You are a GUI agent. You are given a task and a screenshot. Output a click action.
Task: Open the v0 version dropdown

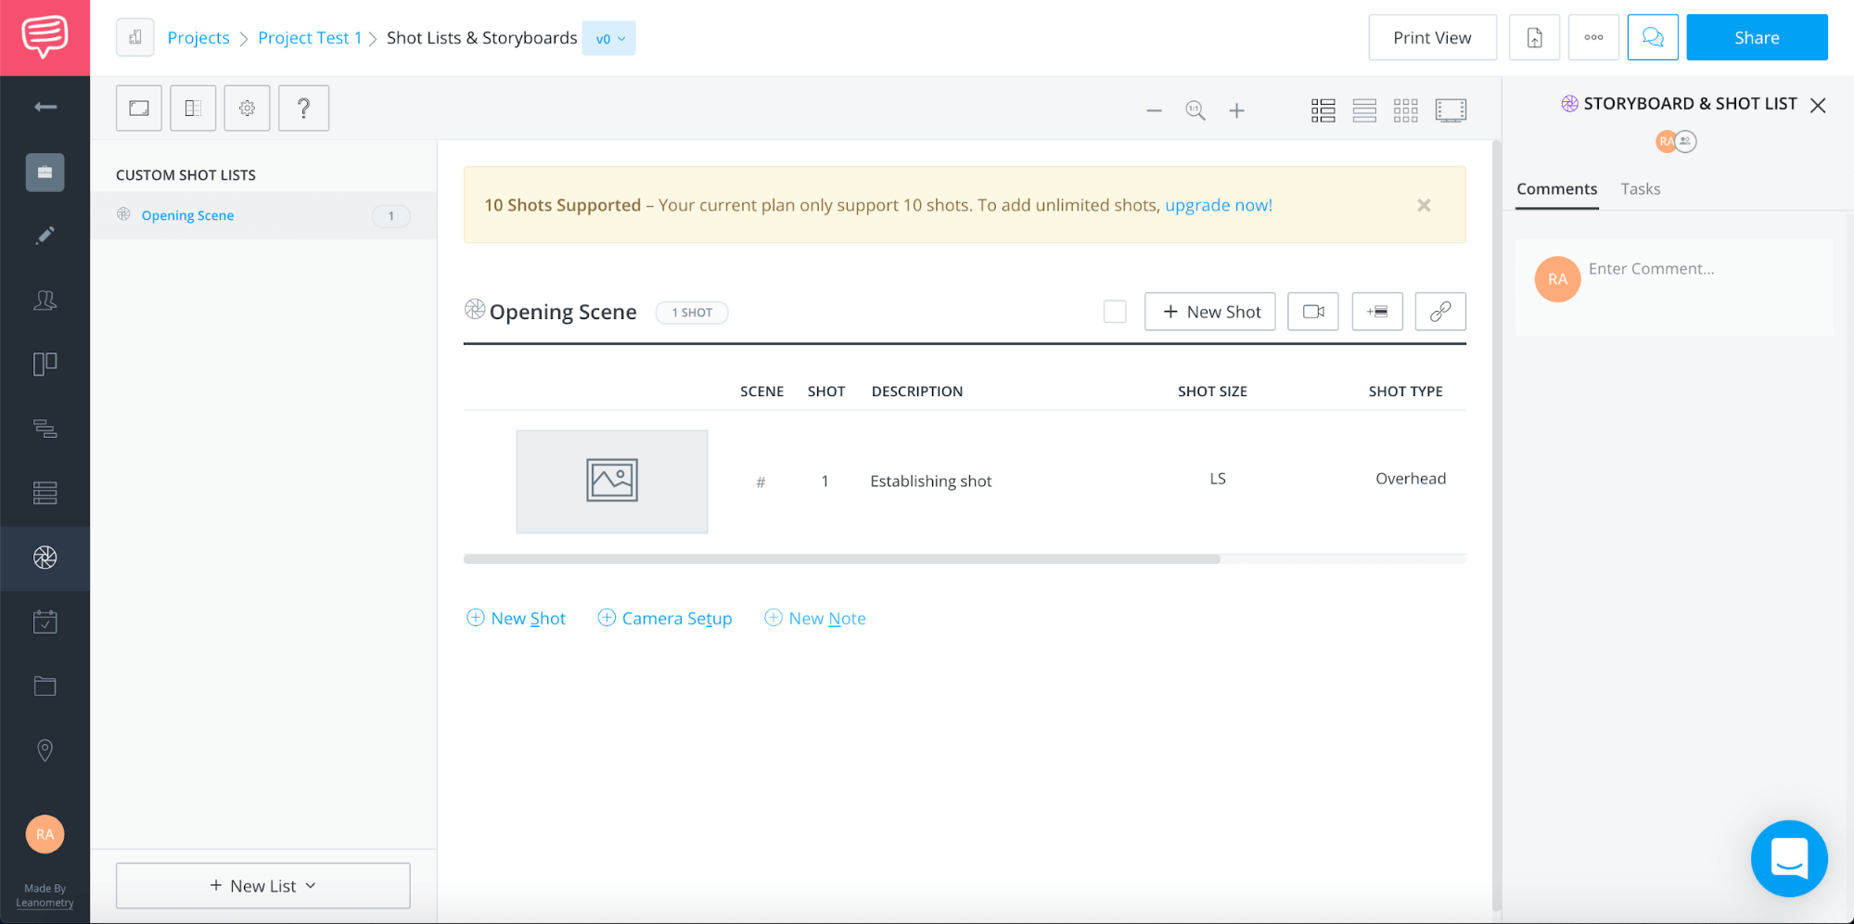(608, 38)
